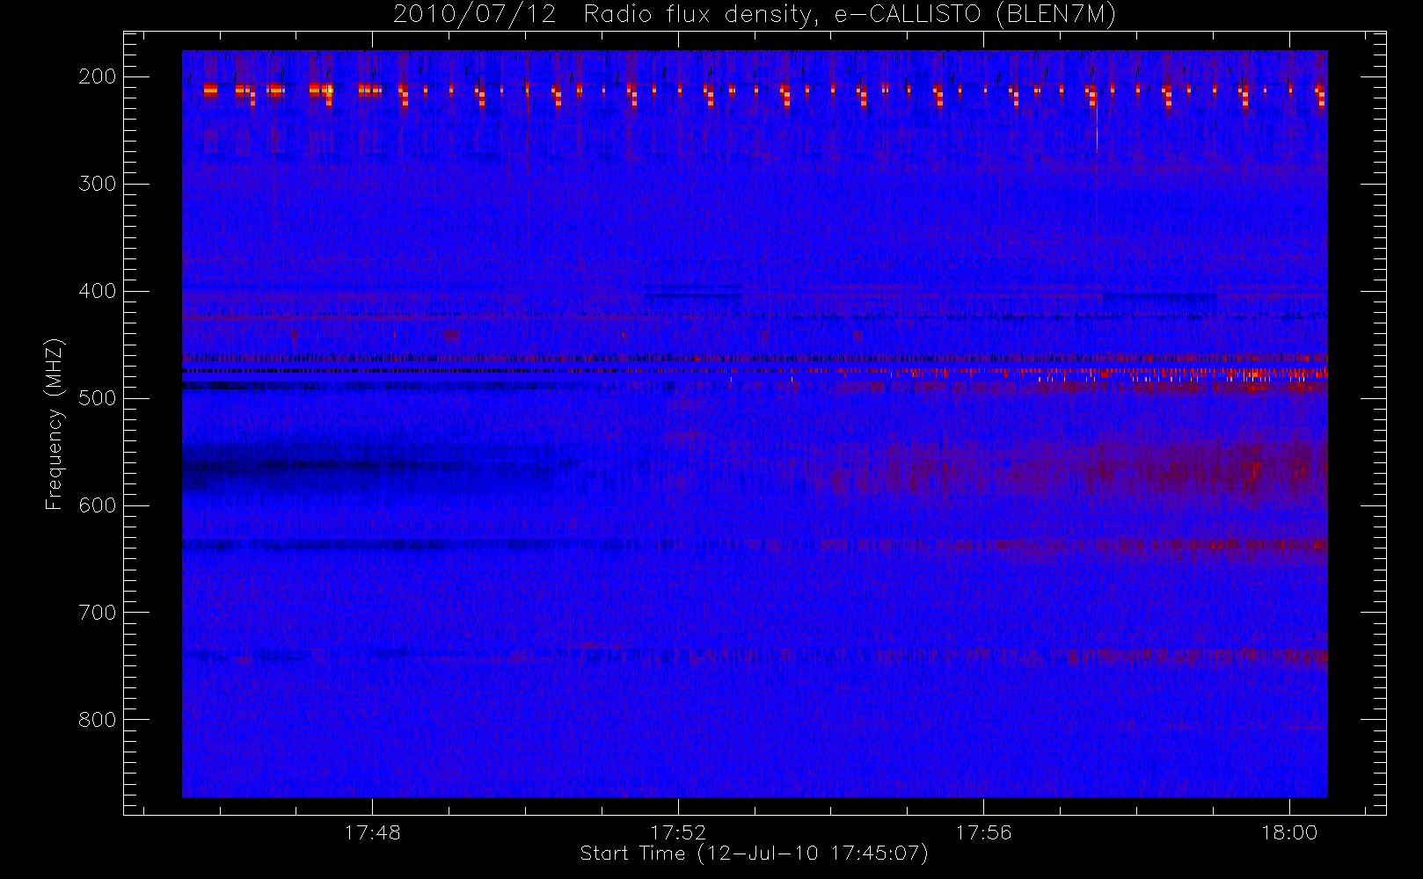
Task: Click the 700 frequency tick label
Action: coord(97,613)
